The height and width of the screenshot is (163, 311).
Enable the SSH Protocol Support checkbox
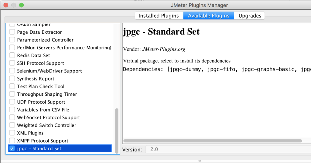12,63
